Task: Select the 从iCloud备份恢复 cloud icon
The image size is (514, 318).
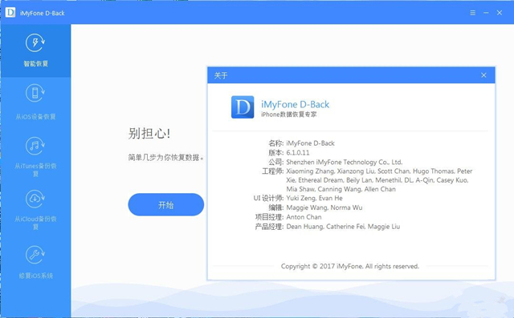Action: [x=35, y=199]
